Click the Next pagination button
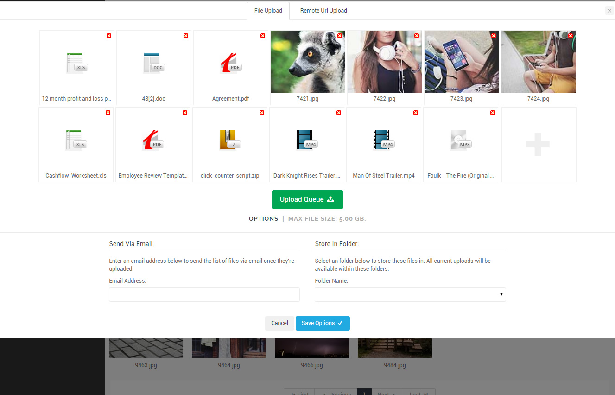615x395 pixels. 387,393
